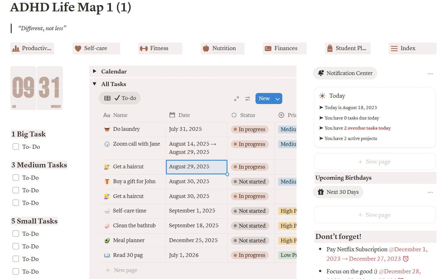Click the blue New button

(264, 98)
